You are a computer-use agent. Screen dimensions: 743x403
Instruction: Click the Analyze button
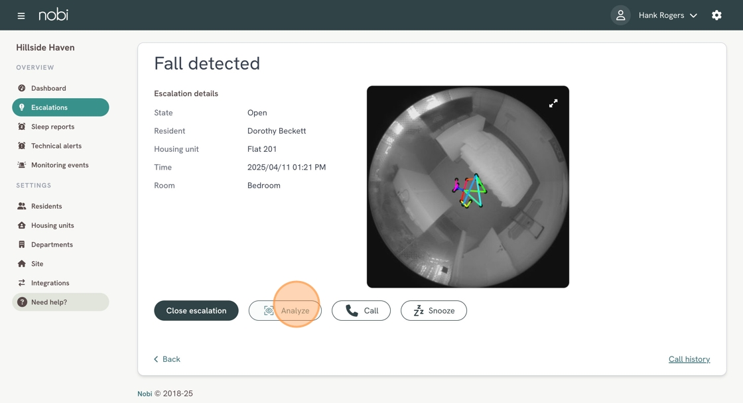click(x=285, y=310)
